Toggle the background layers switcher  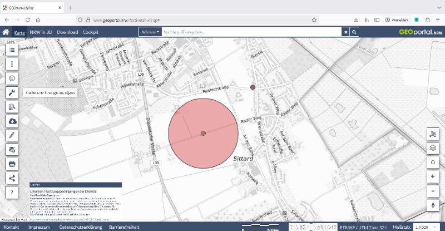coord(433,148)
